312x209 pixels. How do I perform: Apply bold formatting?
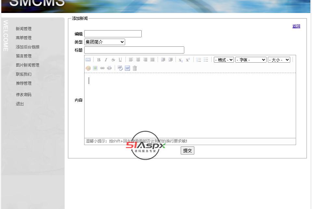[99, 60]
